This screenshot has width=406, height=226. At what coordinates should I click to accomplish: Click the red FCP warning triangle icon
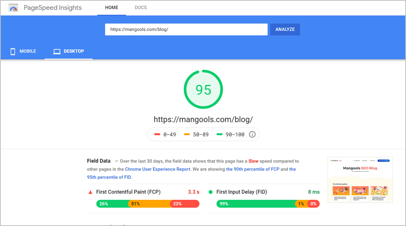(x=90, y=192)
